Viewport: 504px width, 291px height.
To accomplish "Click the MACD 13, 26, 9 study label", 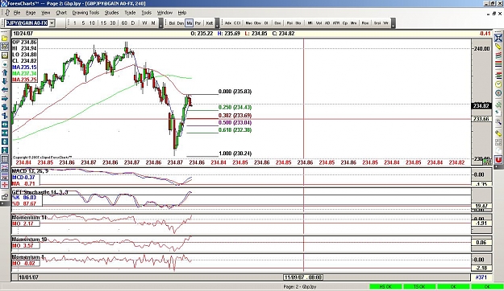I will click(30, 171).
